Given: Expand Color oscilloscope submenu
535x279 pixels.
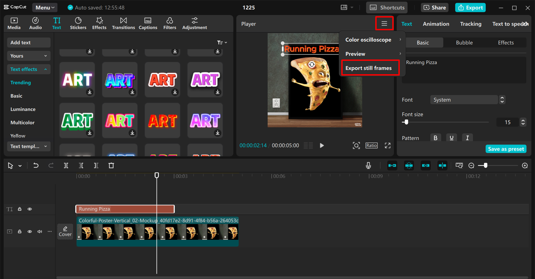Looking at the screenshot, I should pos(372,40).
